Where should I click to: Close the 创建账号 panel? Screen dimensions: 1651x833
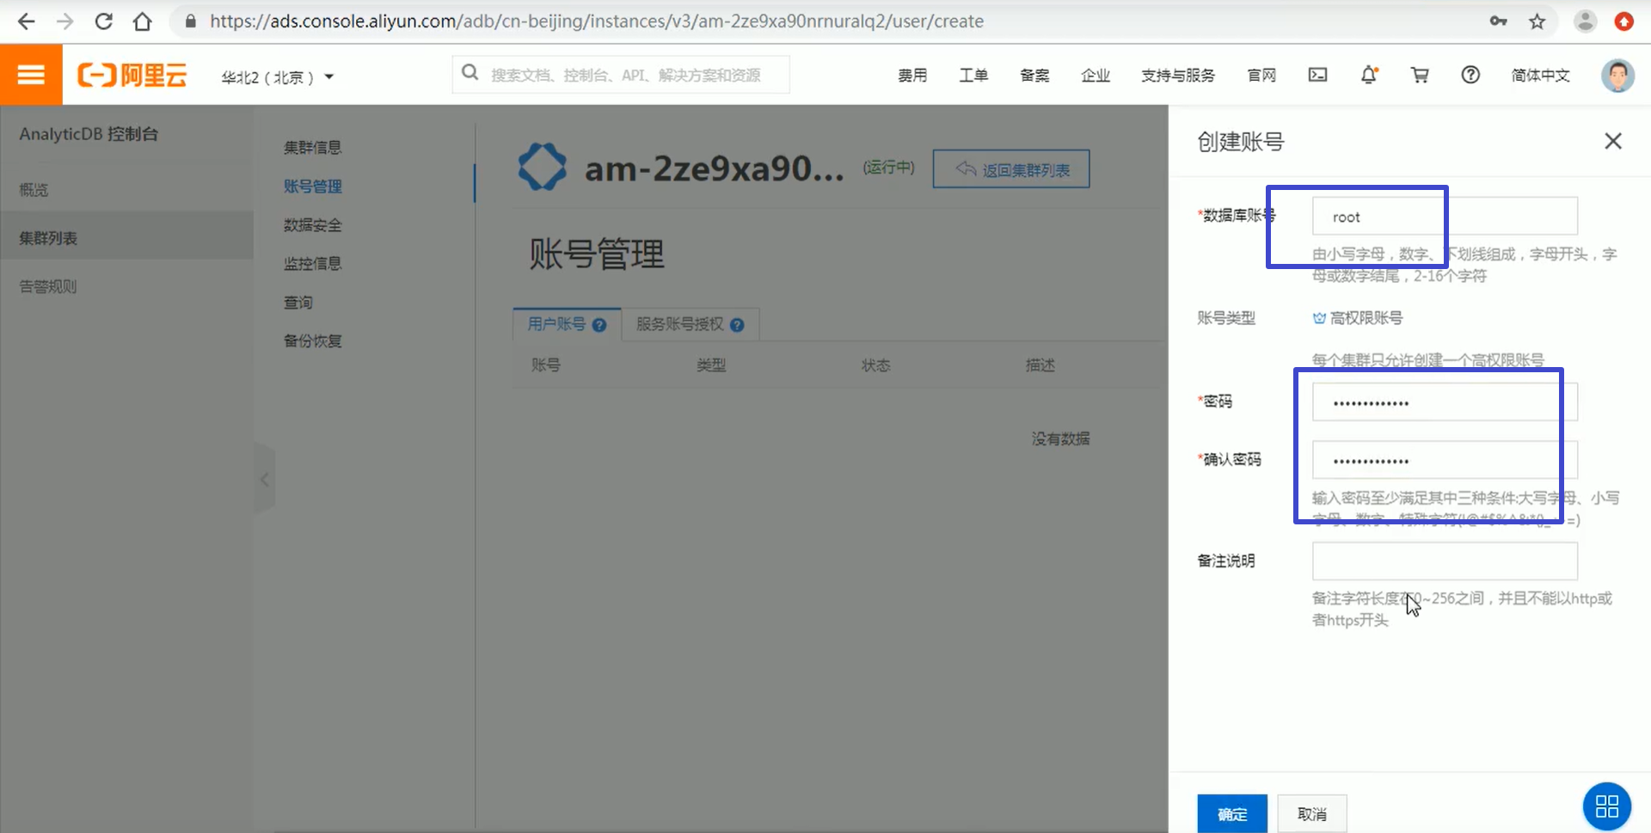[1612, 140]
